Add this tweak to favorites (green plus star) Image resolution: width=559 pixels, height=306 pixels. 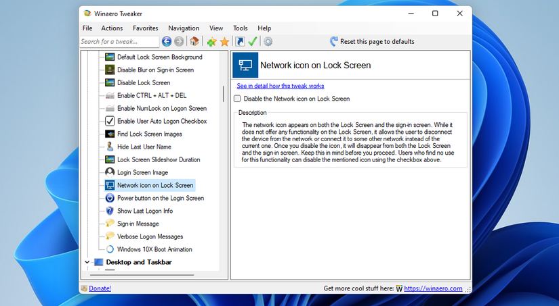coord(212,42)
